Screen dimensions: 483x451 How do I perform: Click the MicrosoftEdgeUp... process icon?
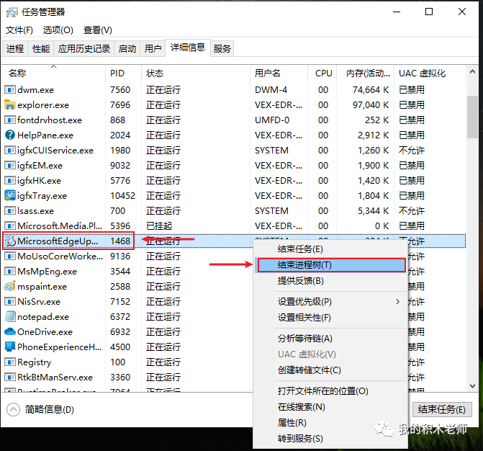pos(10,241)
